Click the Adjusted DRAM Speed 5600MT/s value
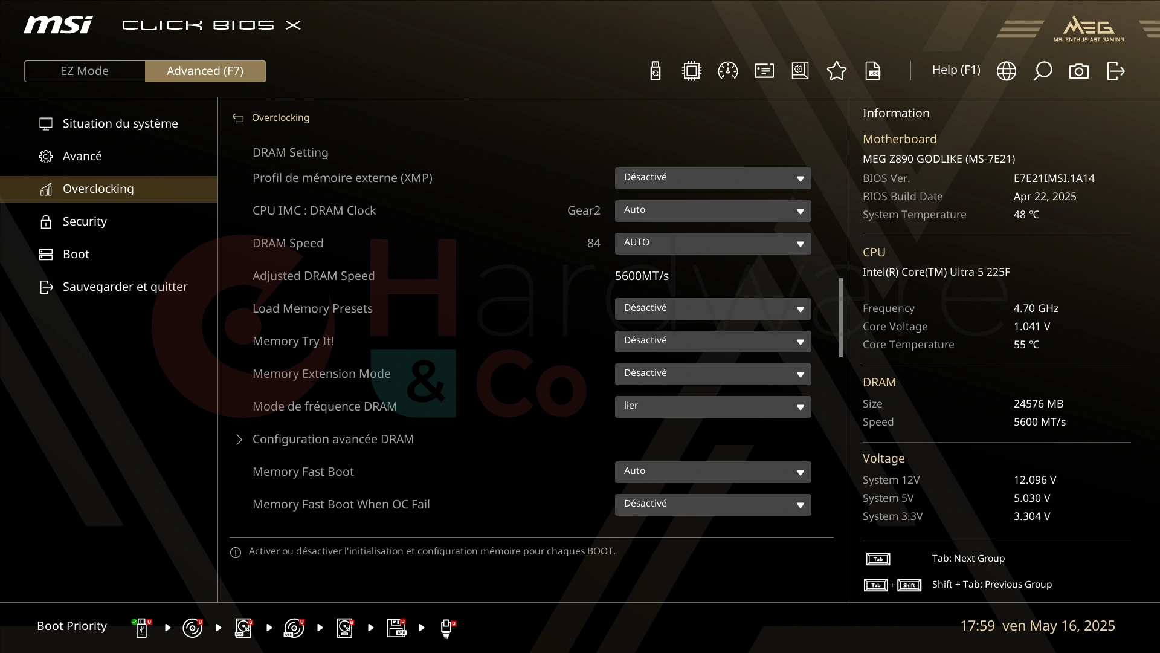The width and height of the screenshot is (1160, 653). 642,276
